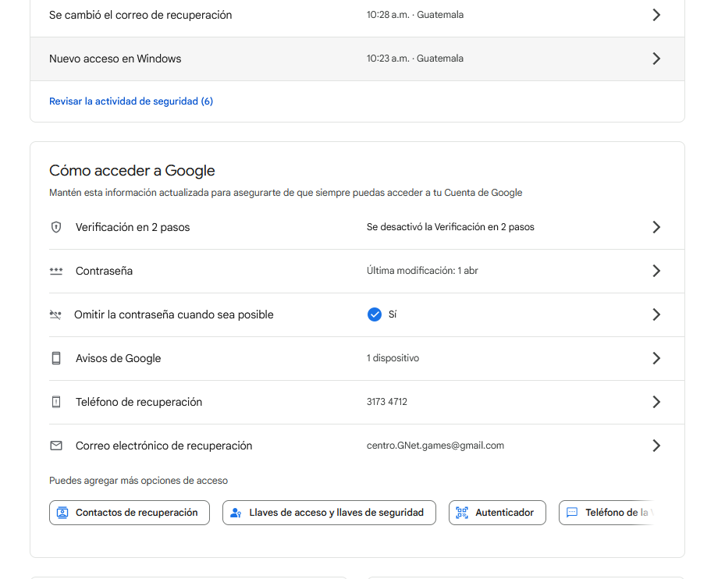Expand the Verificación en 2 pasos row chevron
The height and width of the screenshot is (579, 725).
656,227
